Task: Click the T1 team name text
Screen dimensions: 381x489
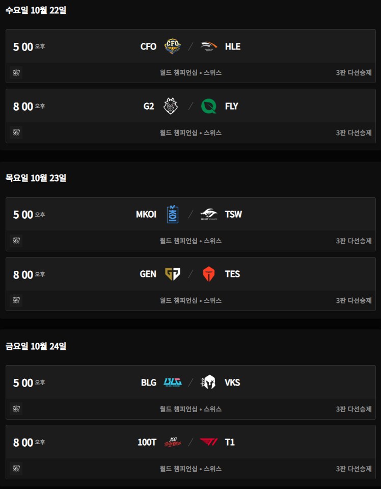Action: (x=230, y=442)
